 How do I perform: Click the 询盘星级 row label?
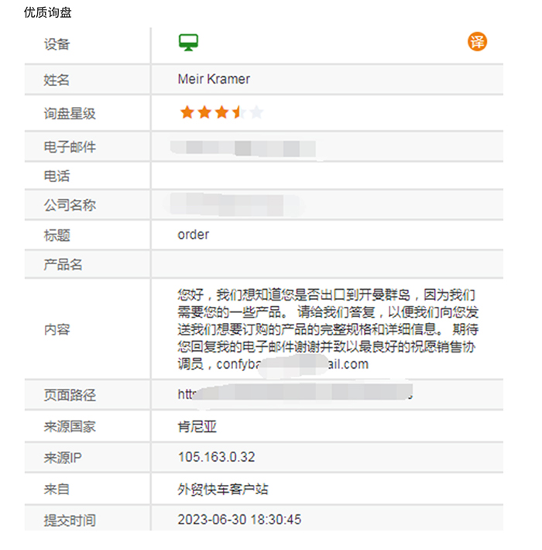[70, 114]
